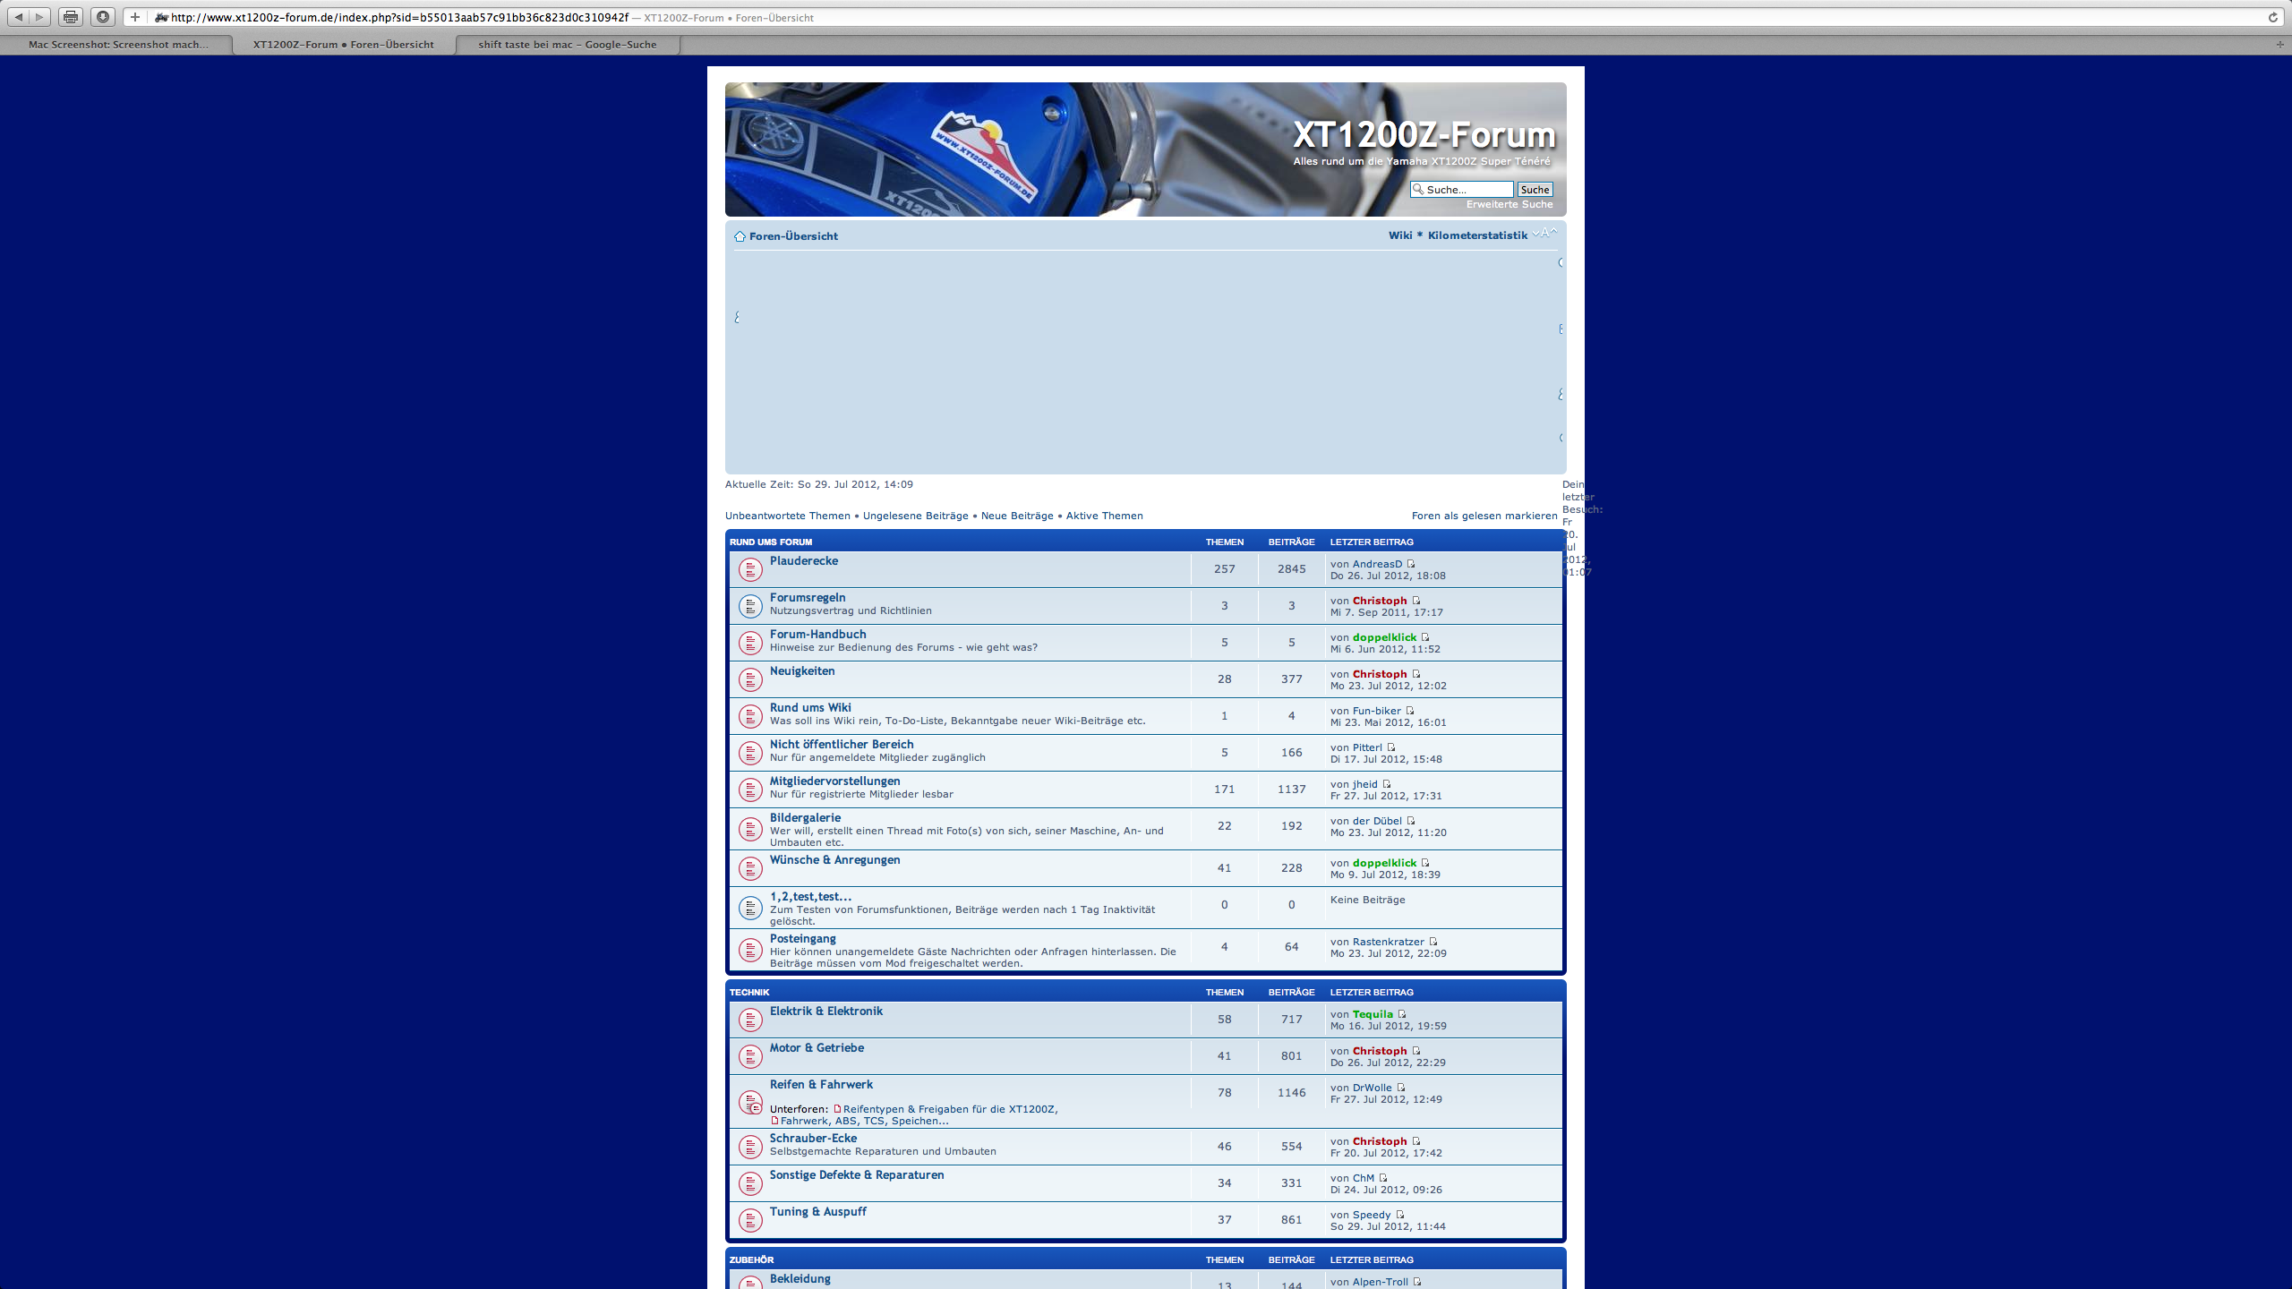Click the printer icon in toolbar
Viewport: 2292px width, 1289px height.
pyautogui.click(x=71, y=17)
